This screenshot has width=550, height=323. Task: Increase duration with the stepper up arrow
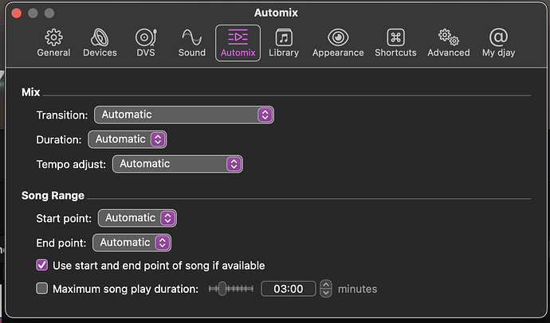pos(326,285)
